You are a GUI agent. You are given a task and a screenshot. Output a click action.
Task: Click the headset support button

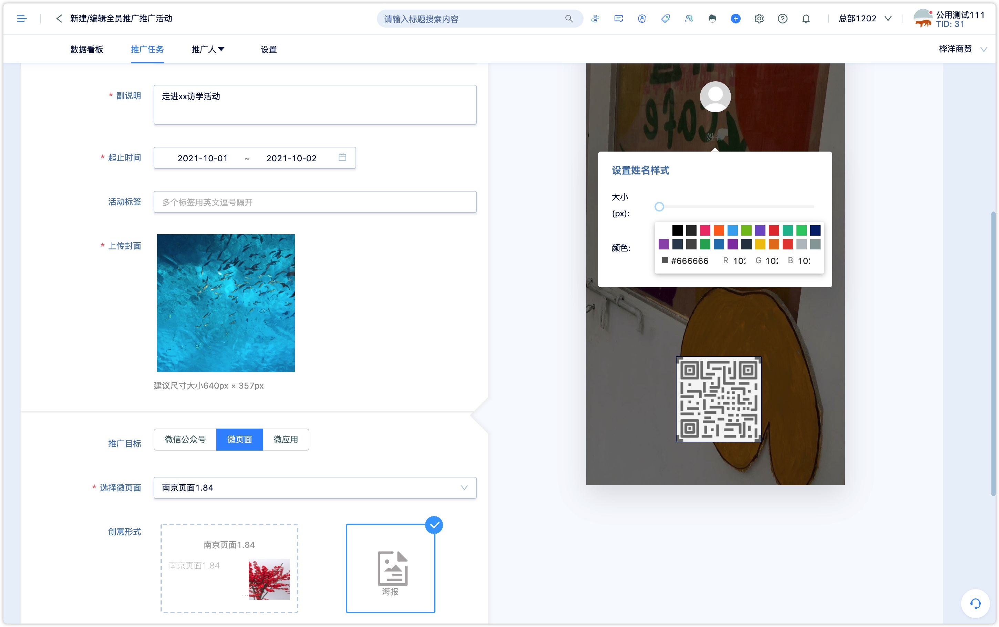tap(975, 604)
